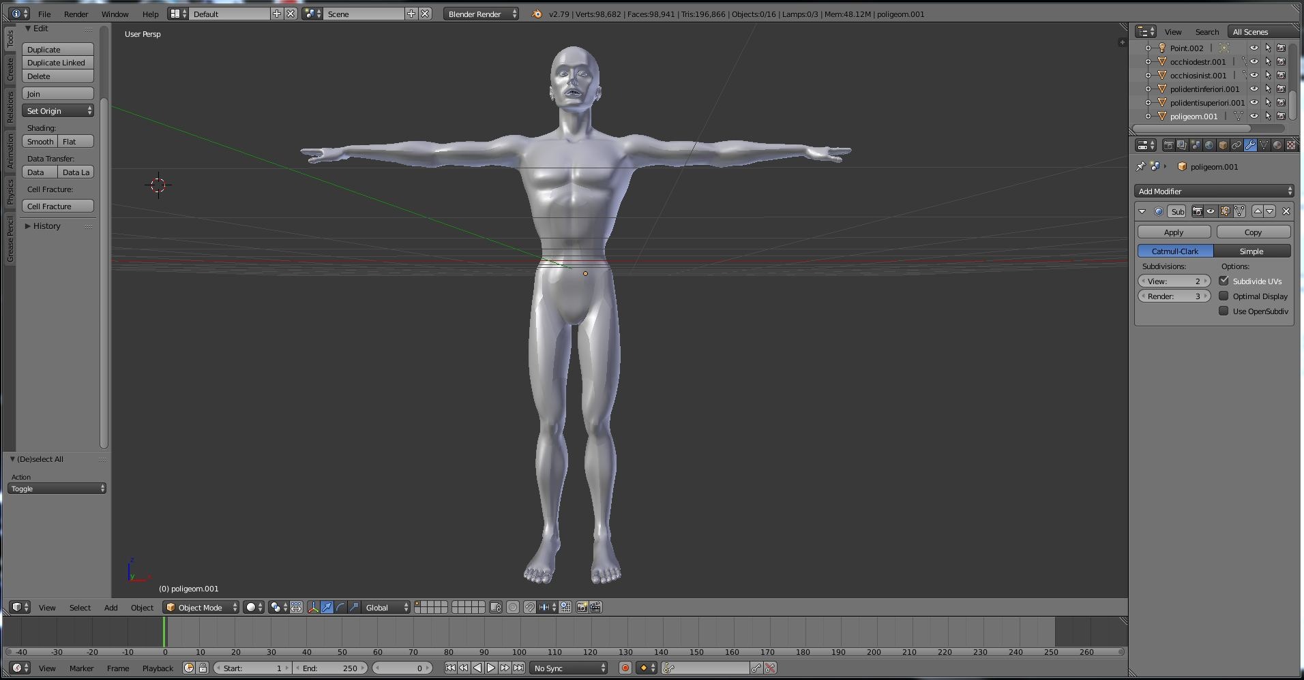
Task: Open the Render menu
Action: [76, 14]
